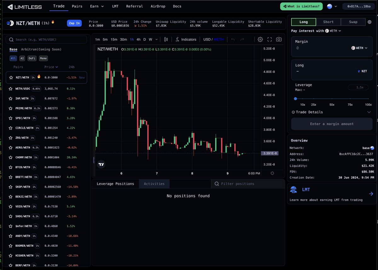The width and height of the screenshot is (378, 270).
Task: Star the HIGHER/WETH pair
Action: (x=11, y=256)
